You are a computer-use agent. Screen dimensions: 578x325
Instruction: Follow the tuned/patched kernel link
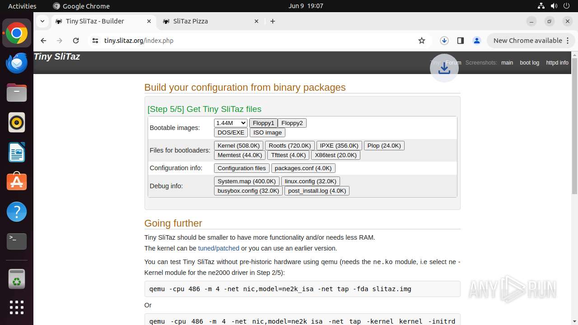(x=219, y=248)
